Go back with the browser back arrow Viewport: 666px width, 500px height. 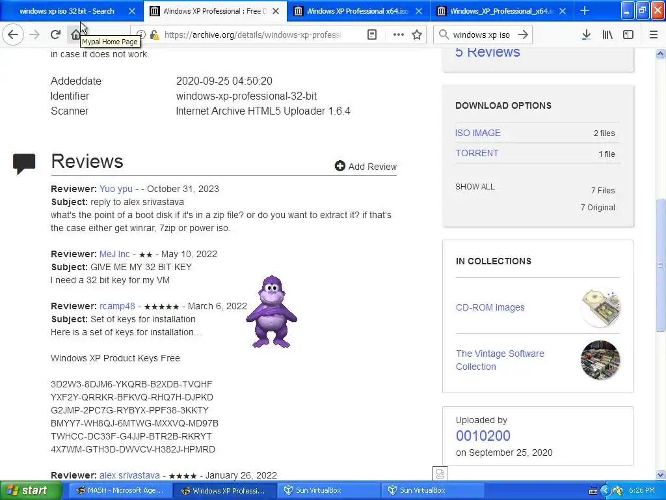pos(13,35)
